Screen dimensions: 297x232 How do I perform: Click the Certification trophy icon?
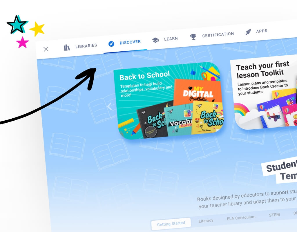click(x=193, y=37)
